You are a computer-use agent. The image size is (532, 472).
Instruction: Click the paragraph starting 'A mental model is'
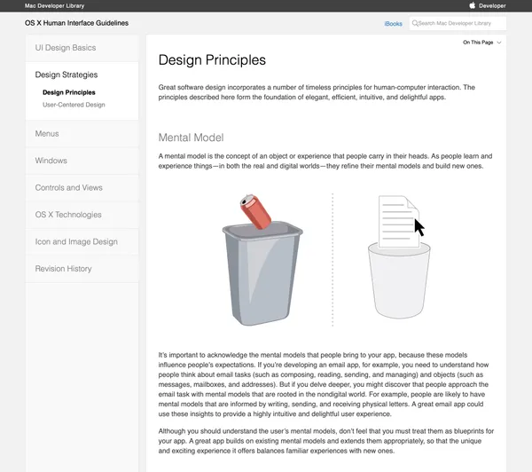click(x=325, y=161)
